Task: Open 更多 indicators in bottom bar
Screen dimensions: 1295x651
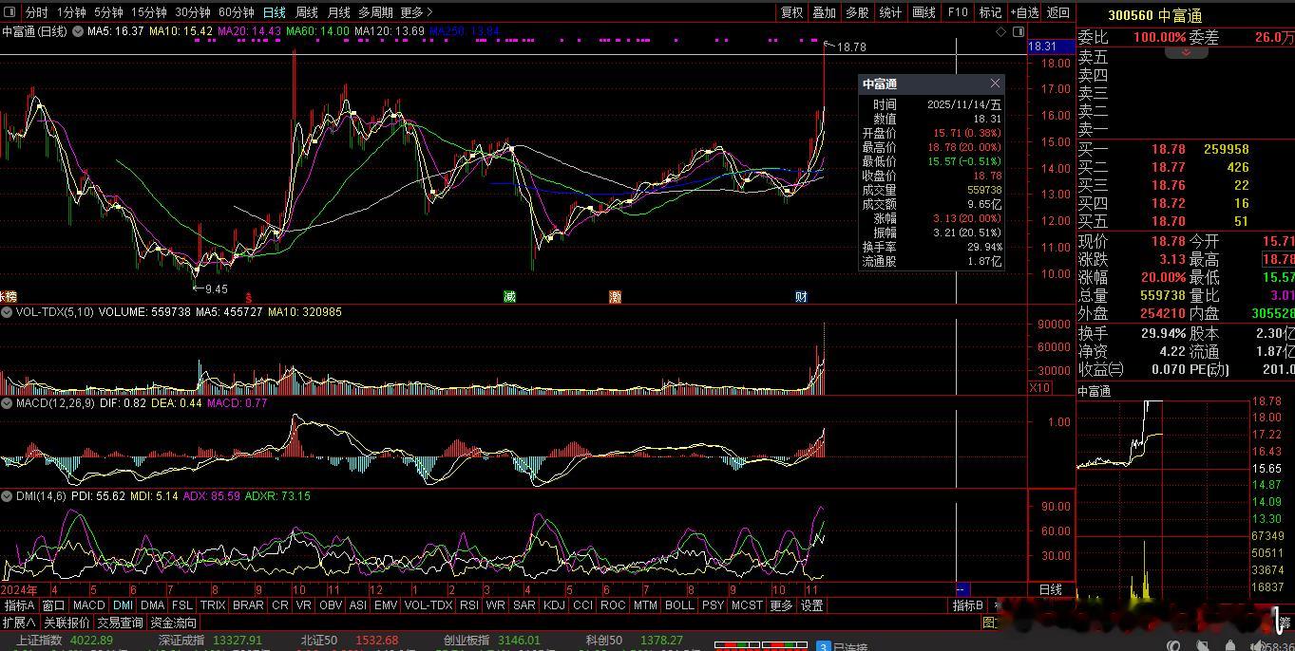Action: [x=781, y=605]
